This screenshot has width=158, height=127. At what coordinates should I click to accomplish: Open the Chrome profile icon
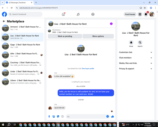[151, 8]
